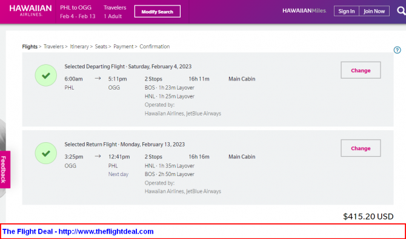This screenshot has height=239, width=406.
Task: Click HNL 1h 35m Layover text
Action: 169,166
